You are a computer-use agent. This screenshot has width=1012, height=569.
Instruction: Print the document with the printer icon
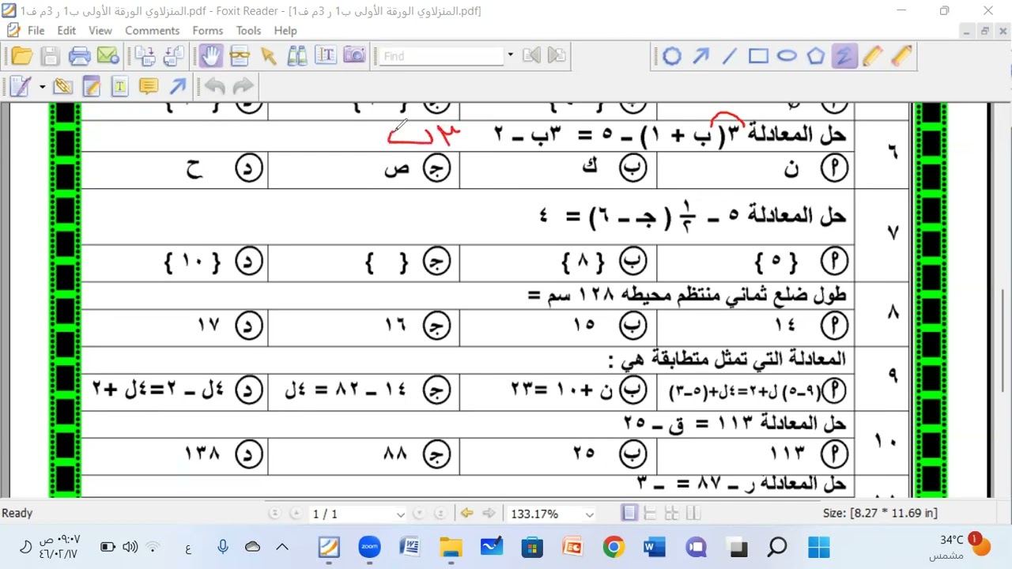pyautogui.click(x=79, y=56)
